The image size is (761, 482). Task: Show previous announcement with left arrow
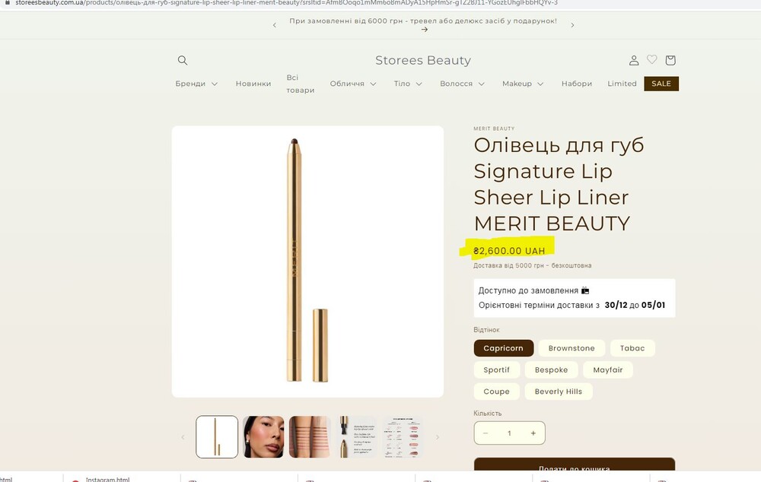coord(275,25)
